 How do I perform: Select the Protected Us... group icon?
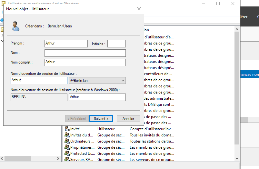point(67,153)
